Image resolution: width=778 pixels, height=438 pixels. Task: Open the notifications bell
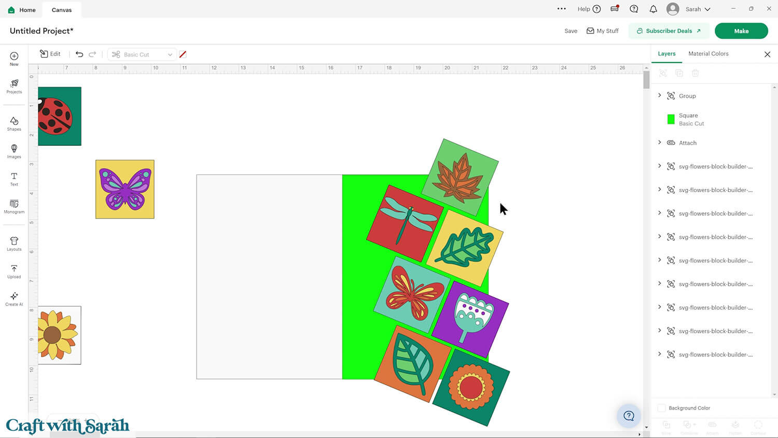[x=653, y=9]
